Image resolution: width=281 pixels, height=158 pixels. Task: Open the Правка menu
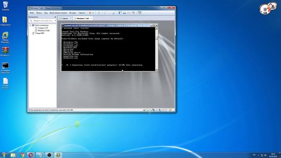coord(39,13)
